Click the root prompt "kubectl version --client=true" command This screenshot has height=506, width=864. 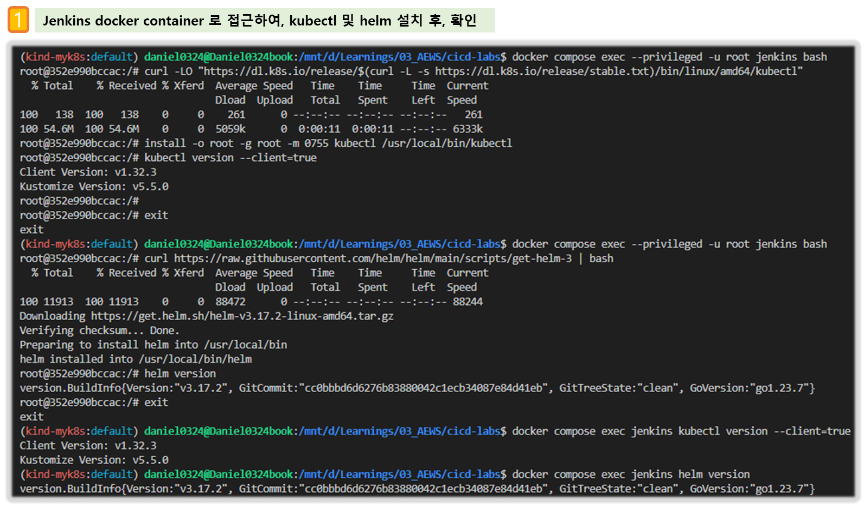(231, 158)
